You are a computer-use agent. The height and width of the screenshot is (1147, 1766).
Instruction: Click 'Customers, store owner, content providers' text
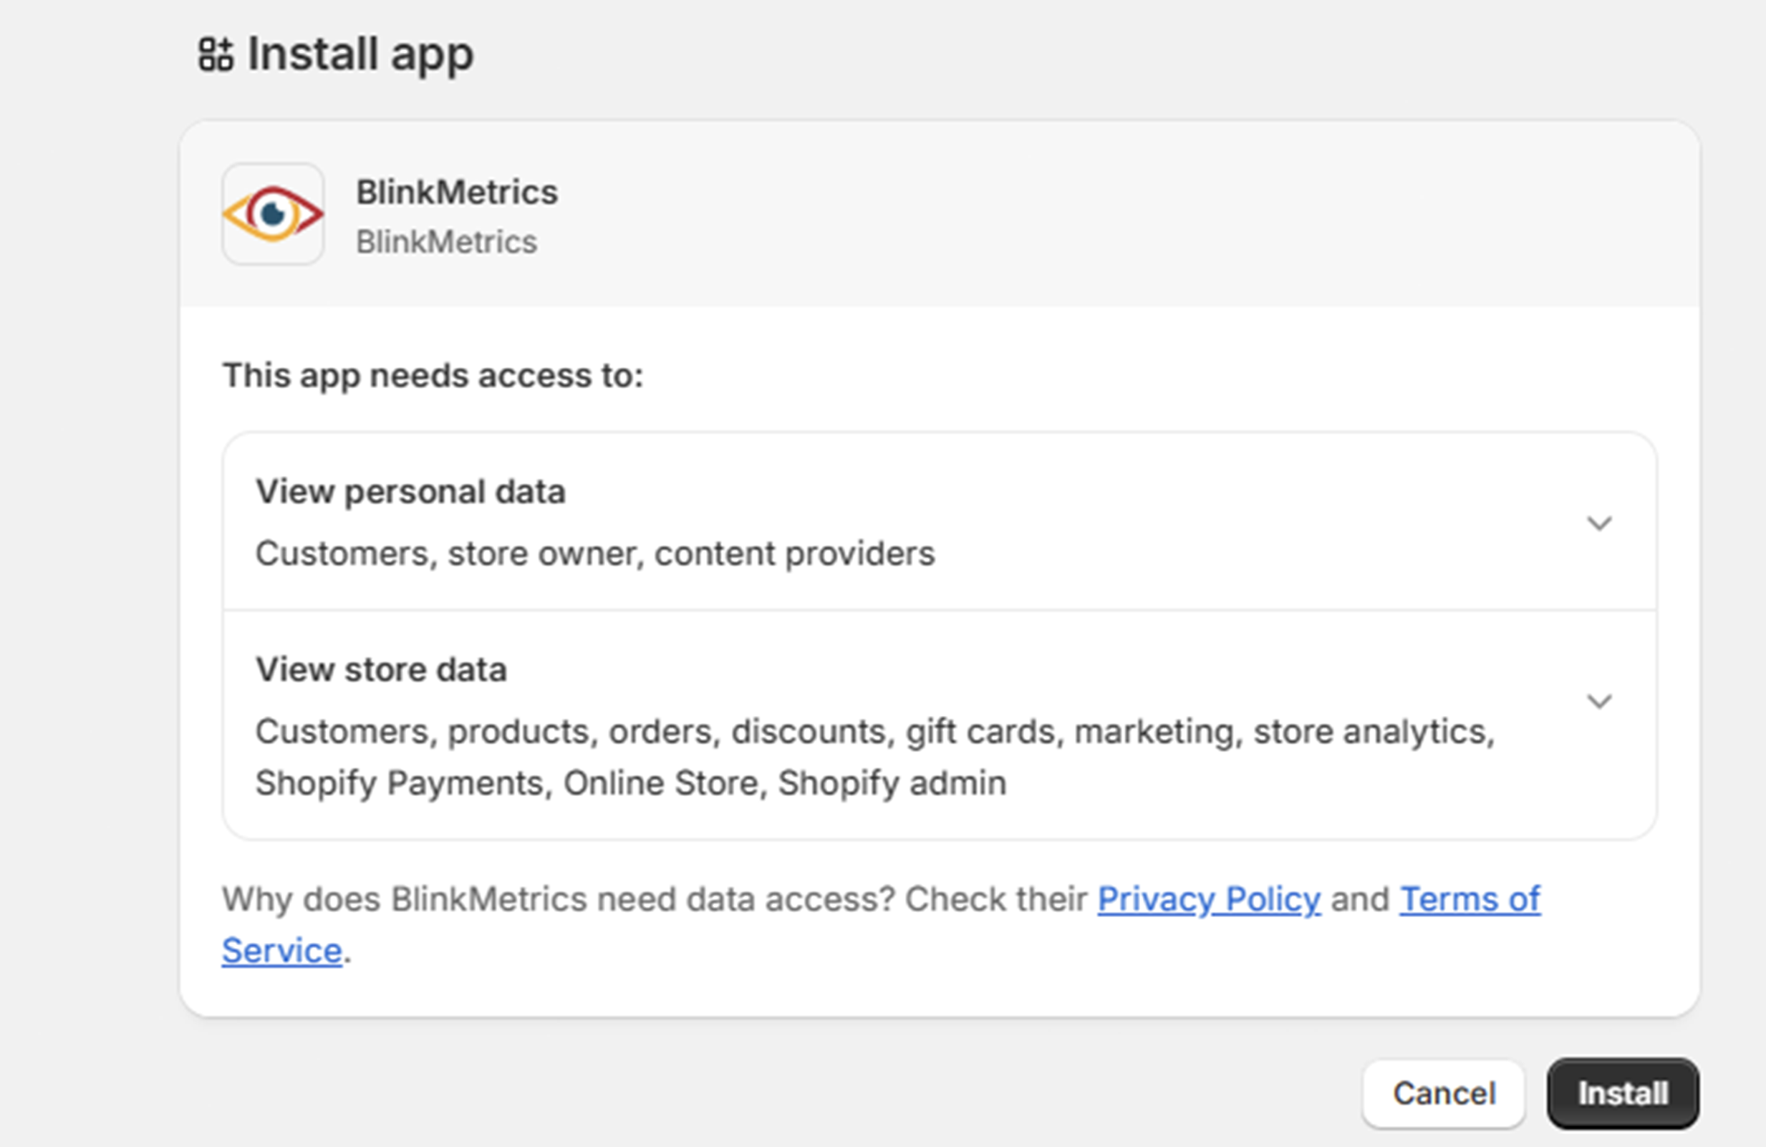point(594,553)
